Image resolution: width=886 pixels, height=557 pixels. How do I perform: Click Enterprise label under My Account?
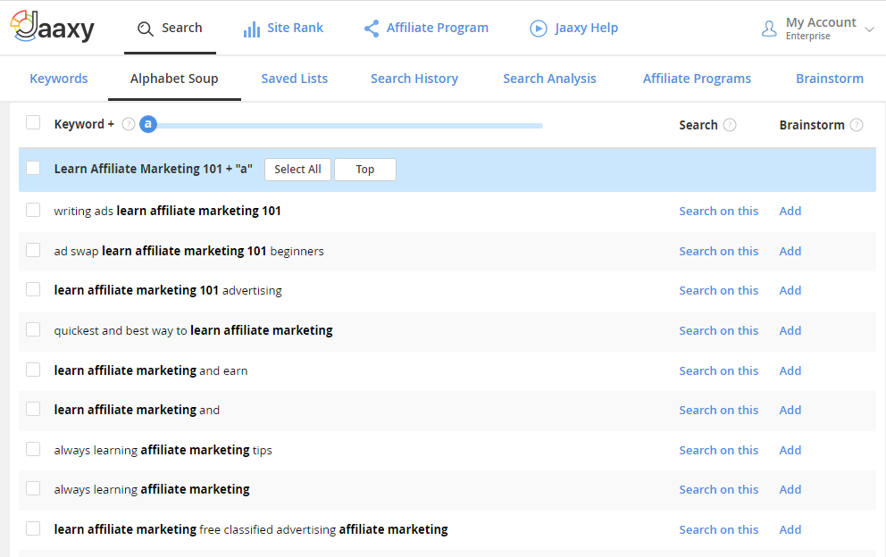click(x=808, y=37)
